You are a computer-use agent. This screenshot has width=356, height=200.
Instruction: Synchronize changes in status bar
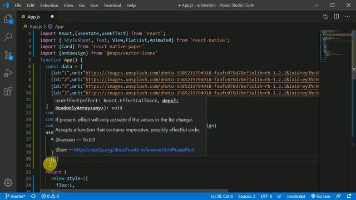tap(33, 196)
